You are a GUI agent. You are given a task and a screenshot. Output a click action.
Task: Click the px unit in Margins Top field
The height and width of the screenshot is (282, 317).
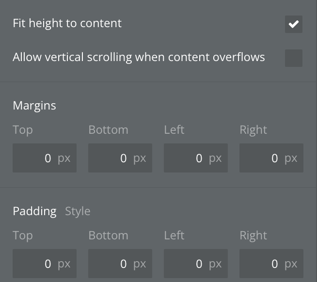pos(64,158)
